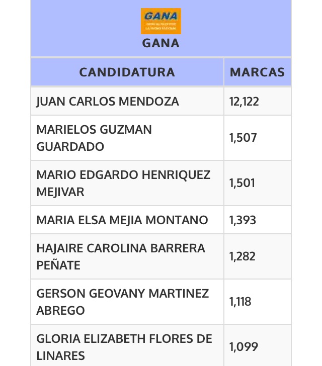Select the Juan Carlos Mendoza candidate row
Viewport: 322px width, 366px height.
pos(161,102)
